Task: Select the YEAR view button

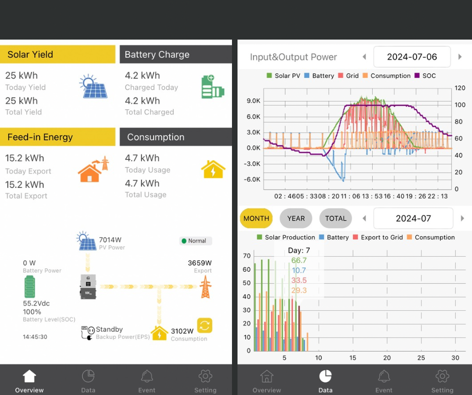Action: 296,219
